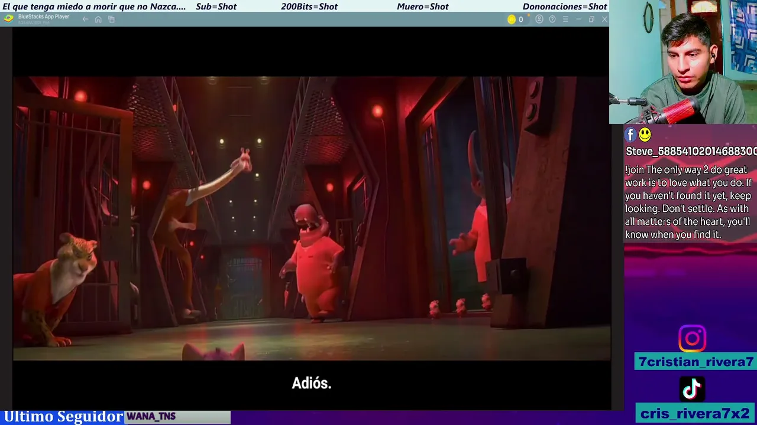The height and width of the screenshot is (425, 757).
Task: Click the 'Sub=Shot' banner text
Action: tap(216, 6)
